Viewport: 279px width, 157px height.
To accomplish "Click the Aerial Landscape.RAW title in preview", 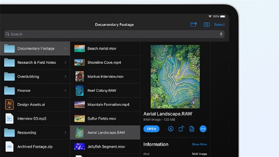I will tap(168, 114).
